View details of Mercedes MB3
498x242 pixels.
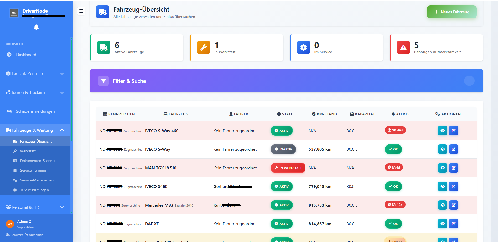pos(443,205)
